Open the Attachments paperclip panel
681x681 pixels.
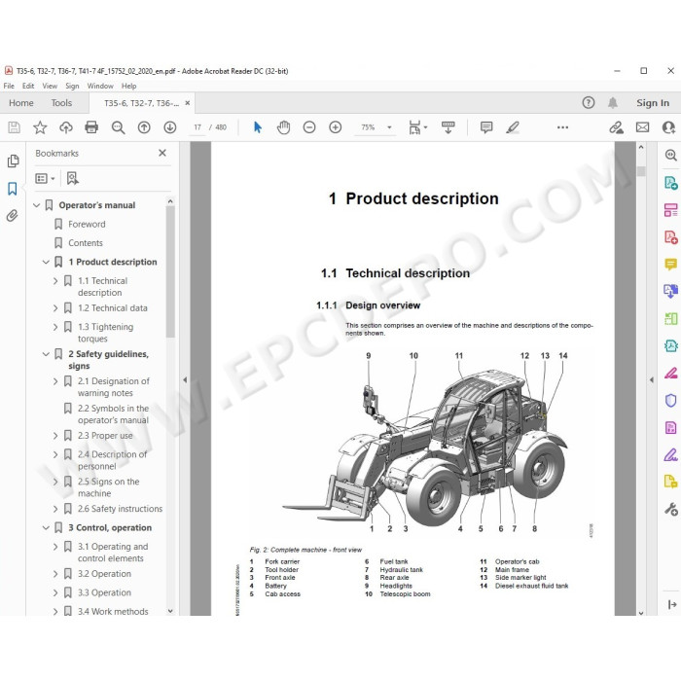coord(12,215)
